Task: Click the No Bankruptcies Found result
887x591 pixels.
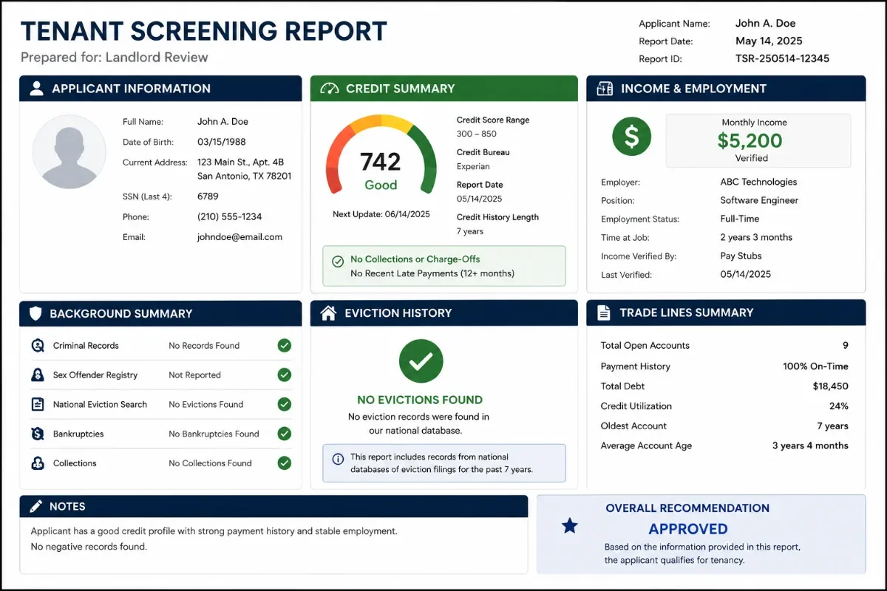Action: (x=214, y=434)
